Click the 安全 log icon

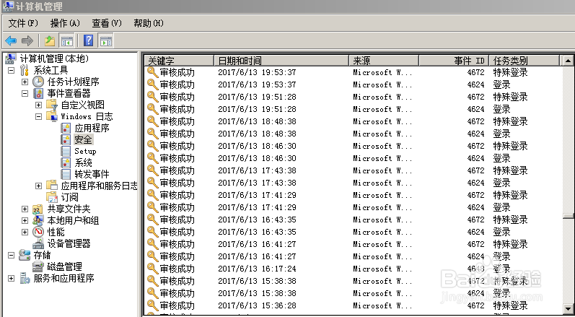pos(66,139)
